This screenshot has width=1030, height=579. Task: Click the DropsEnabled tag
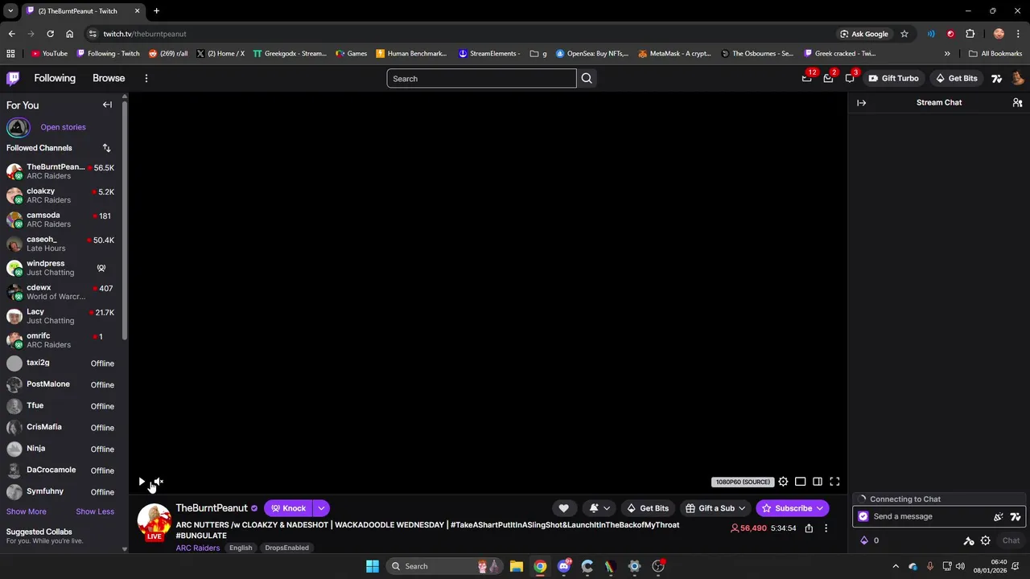click(x=287, y=548)
